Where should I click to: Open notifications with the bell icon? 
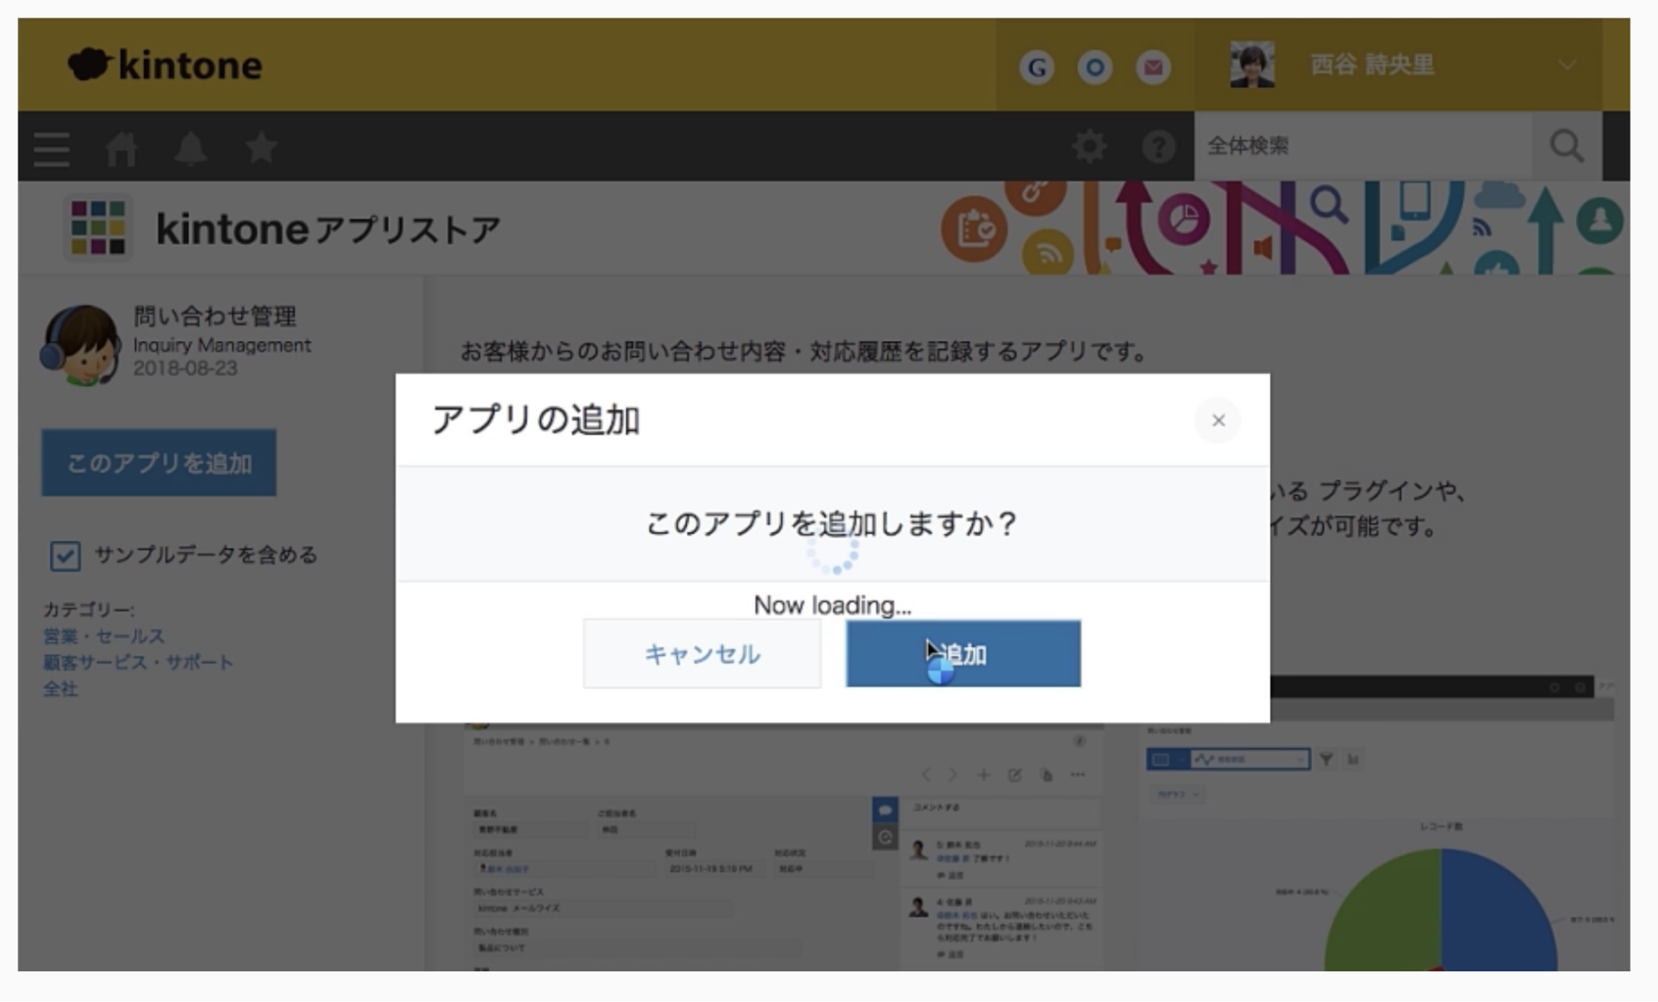click(x=192, y=148)
